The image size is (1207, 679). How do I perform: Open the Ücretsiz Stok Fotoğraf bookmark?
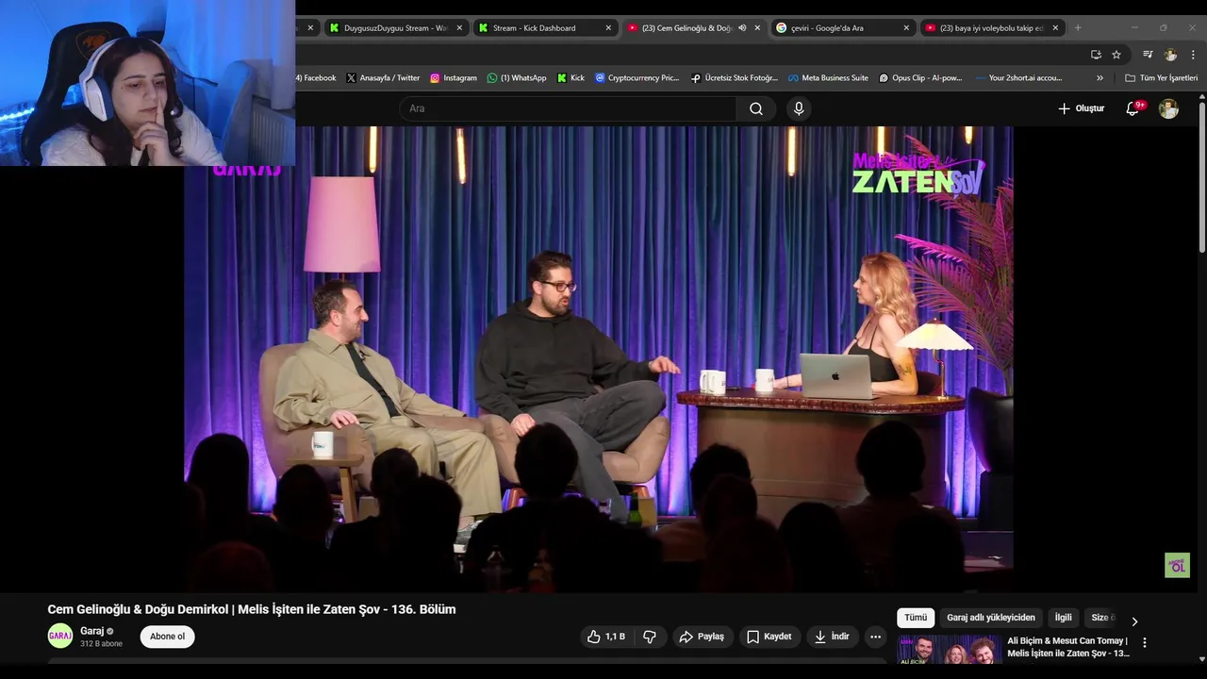coord(735,78)
